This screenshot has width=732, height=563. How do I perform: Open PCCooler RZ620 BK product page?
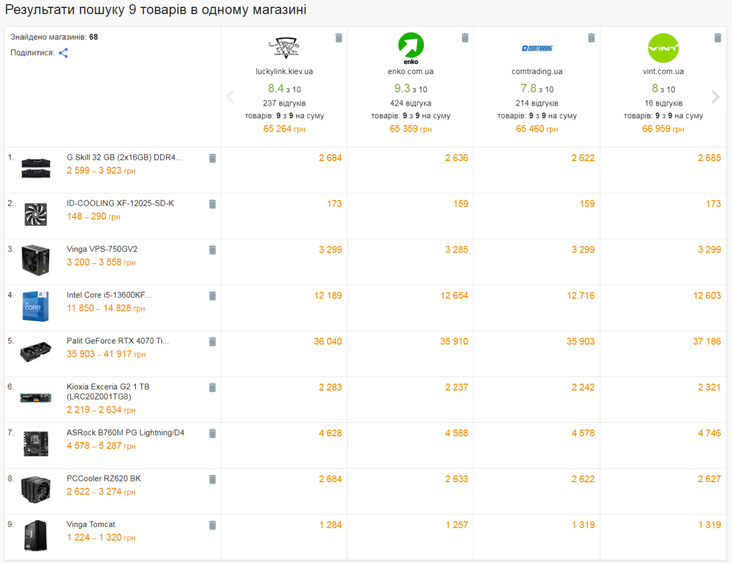click(x=103, y=479)
